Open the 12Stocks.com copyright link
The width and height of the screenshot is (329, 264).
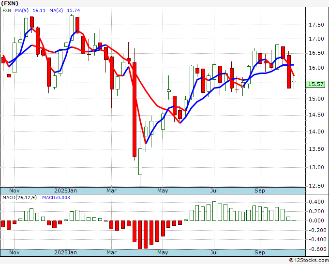point(309,261)
